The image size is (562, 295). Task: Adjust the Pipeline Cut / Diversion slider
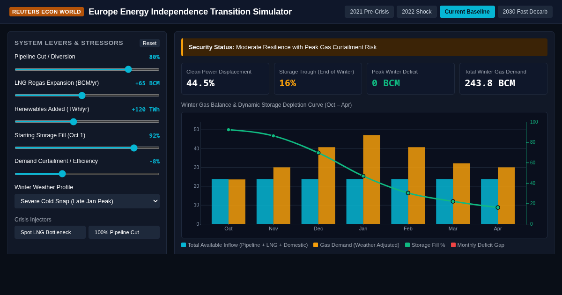point(87,69)
